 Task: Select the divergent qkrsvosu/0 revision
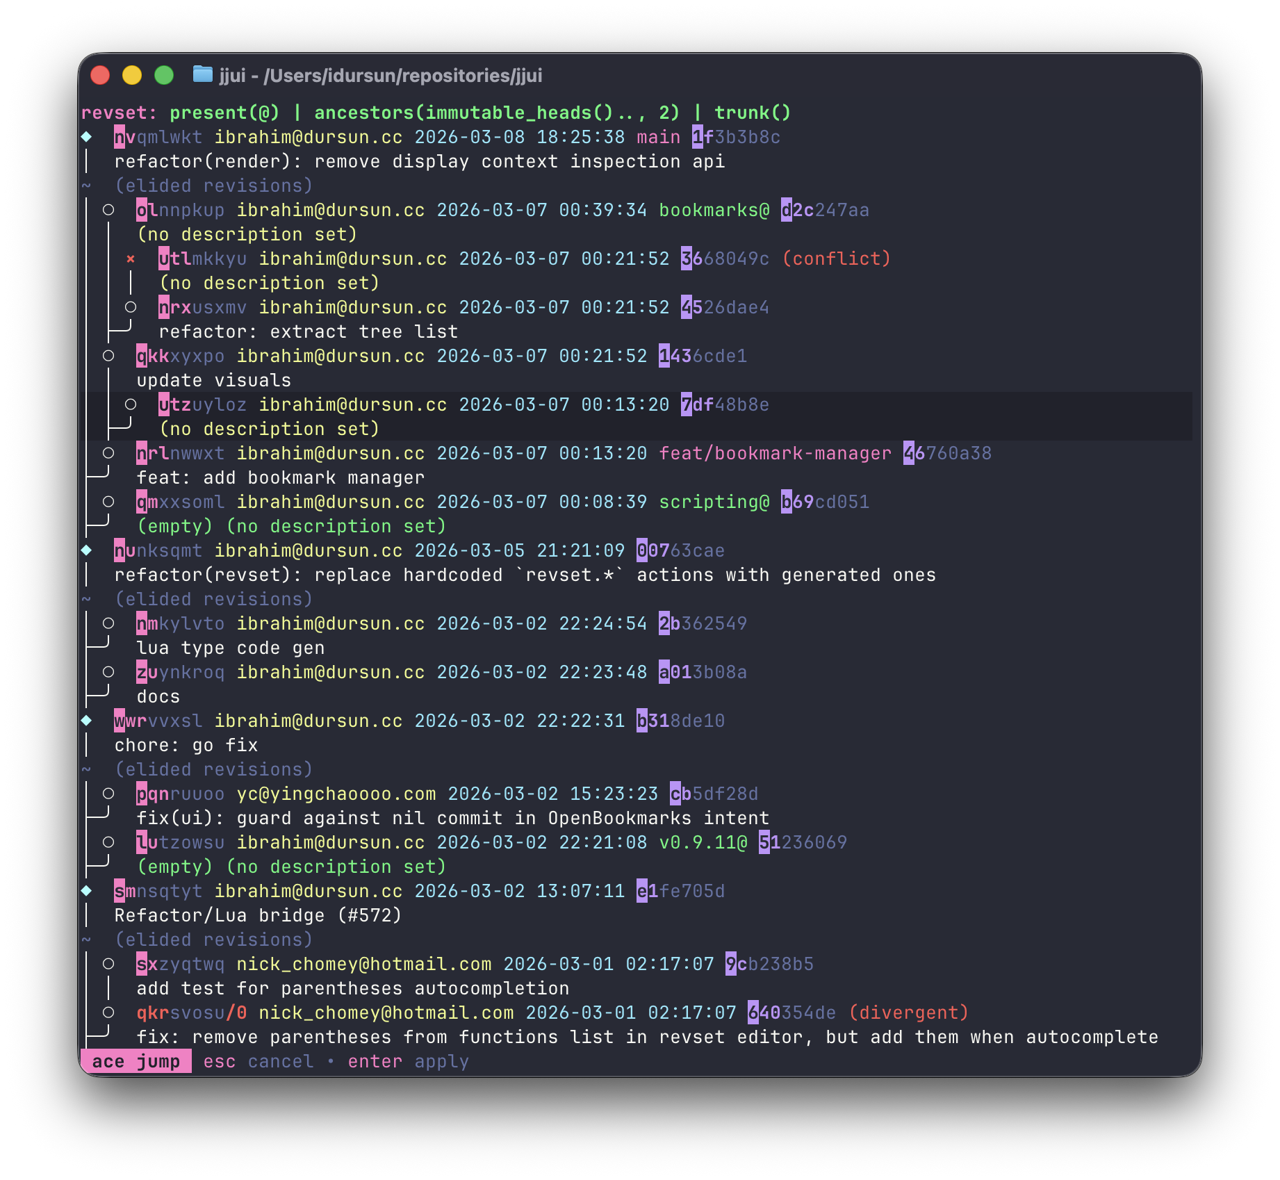pos(191,1013)
